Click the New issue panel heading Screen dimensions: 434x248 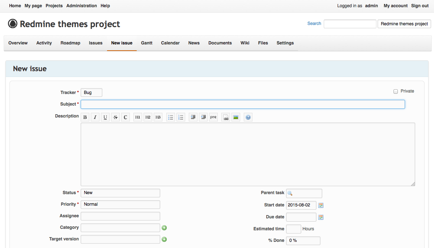(30, 69)
